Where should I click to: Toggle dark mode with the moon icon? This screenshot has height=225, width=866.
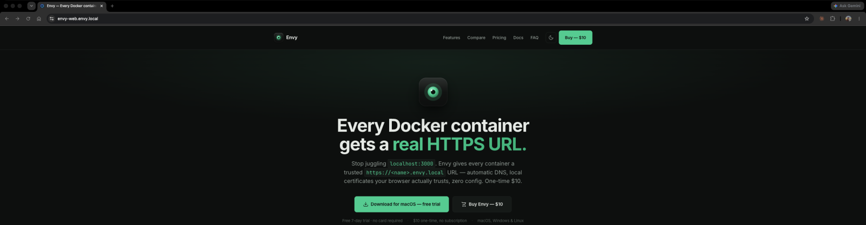click(551, 38)
